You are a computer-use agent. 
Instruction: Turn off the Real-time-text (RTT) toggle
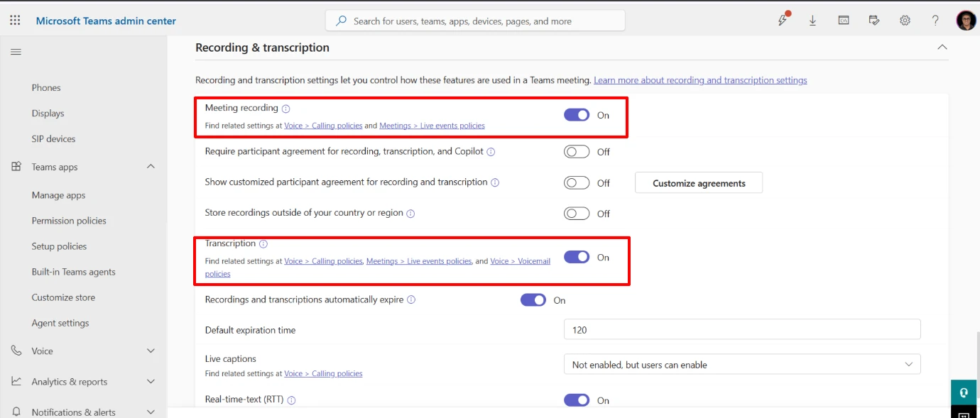[577, 400]
